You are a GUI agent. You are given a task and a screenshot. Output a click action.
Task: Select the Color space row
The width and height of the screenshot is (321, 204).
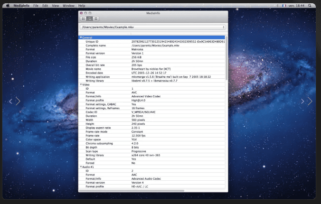(151, 139)
